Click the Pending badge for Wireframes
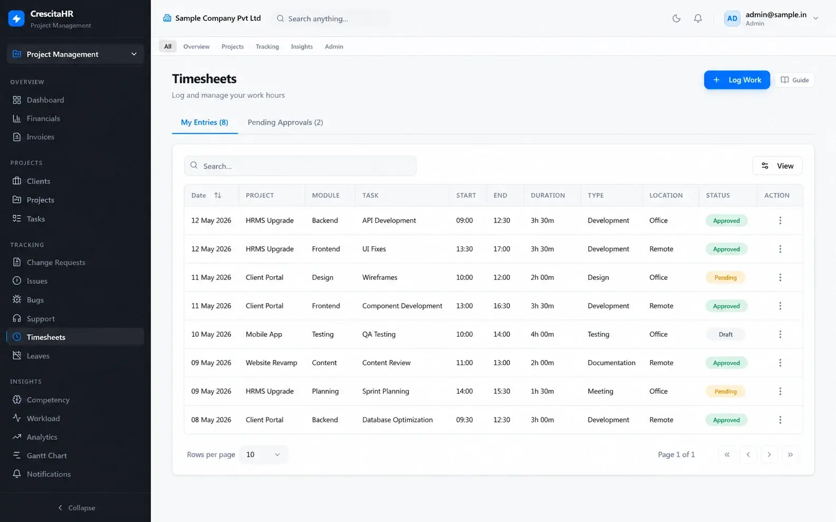 [725, 278]
